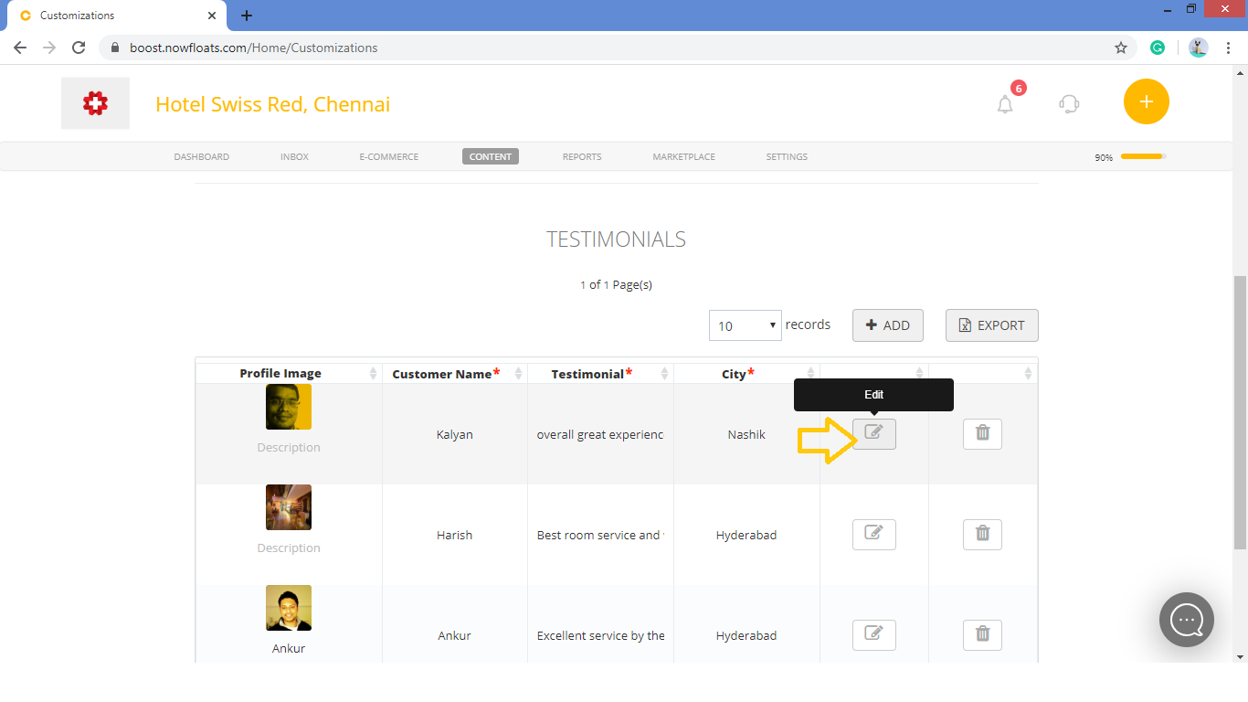The height and width of the screenshot is (702, 1248).
Task: Open the Dashboard menu
Action: 202,156
